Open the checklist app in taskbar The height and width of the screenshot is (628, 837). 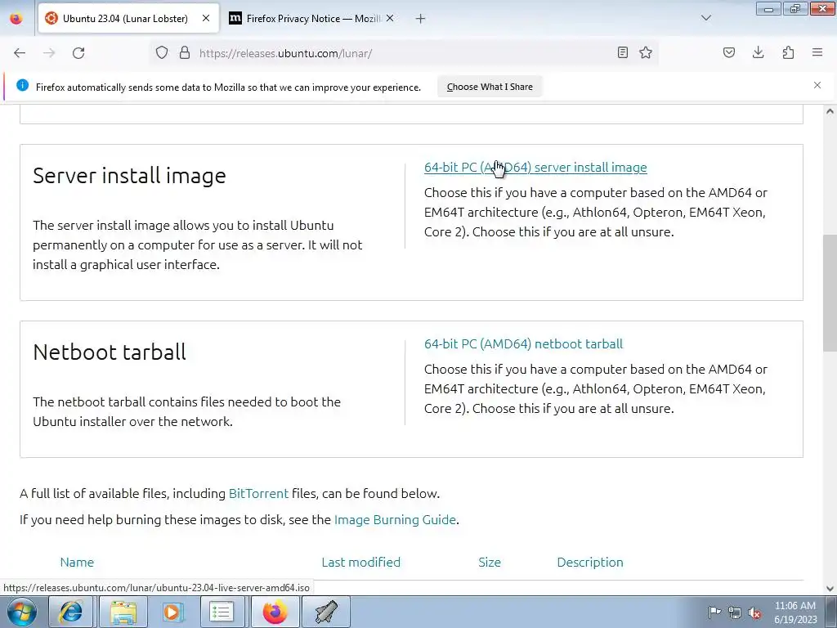click(222, 612)
